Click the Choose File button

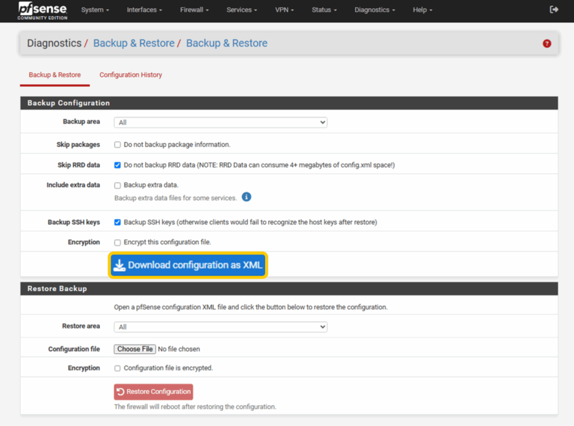point(135,349)
